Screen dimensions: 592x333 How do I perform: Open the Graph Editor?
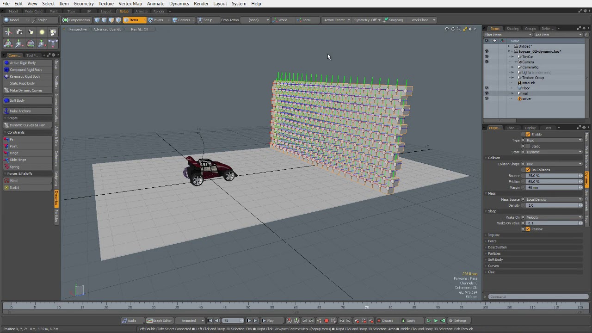(x=160, y=321)
